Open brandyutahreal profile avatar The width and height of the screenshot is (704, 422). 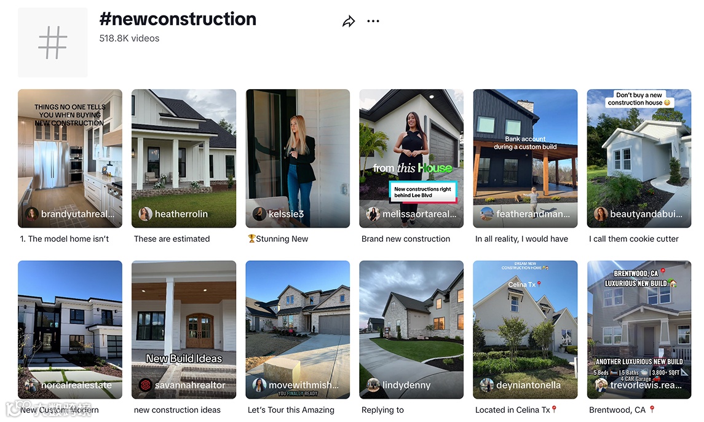click(31, 214)
